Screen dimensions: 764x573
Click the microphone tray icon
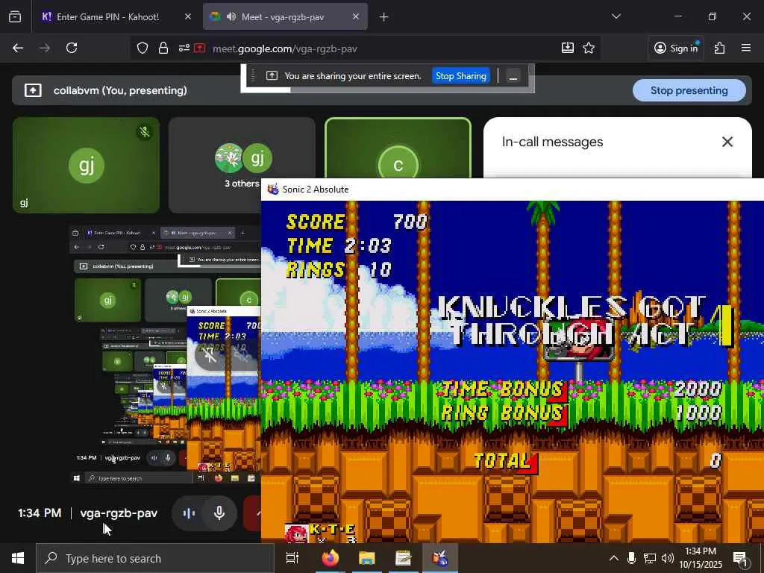(x=631, y=558)
